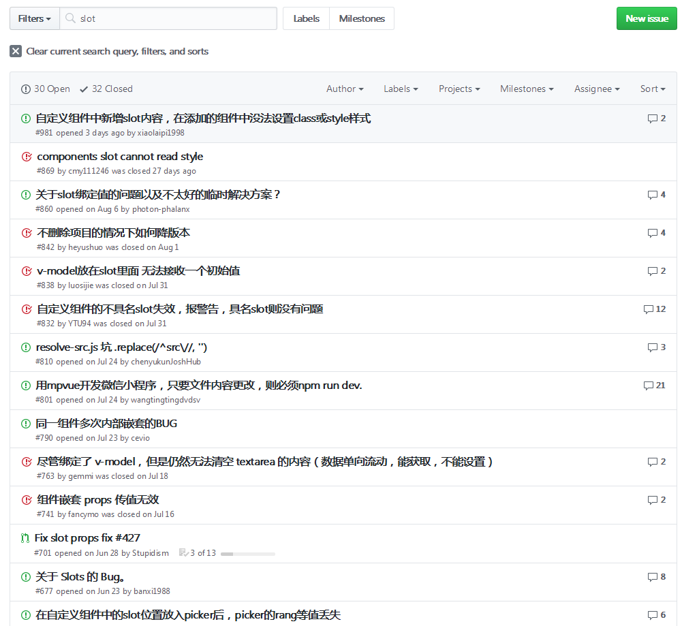Open author profile xiaolaipi1998
Image resolution: width=682 pixels, height=626 pixels.
(161, 133)
